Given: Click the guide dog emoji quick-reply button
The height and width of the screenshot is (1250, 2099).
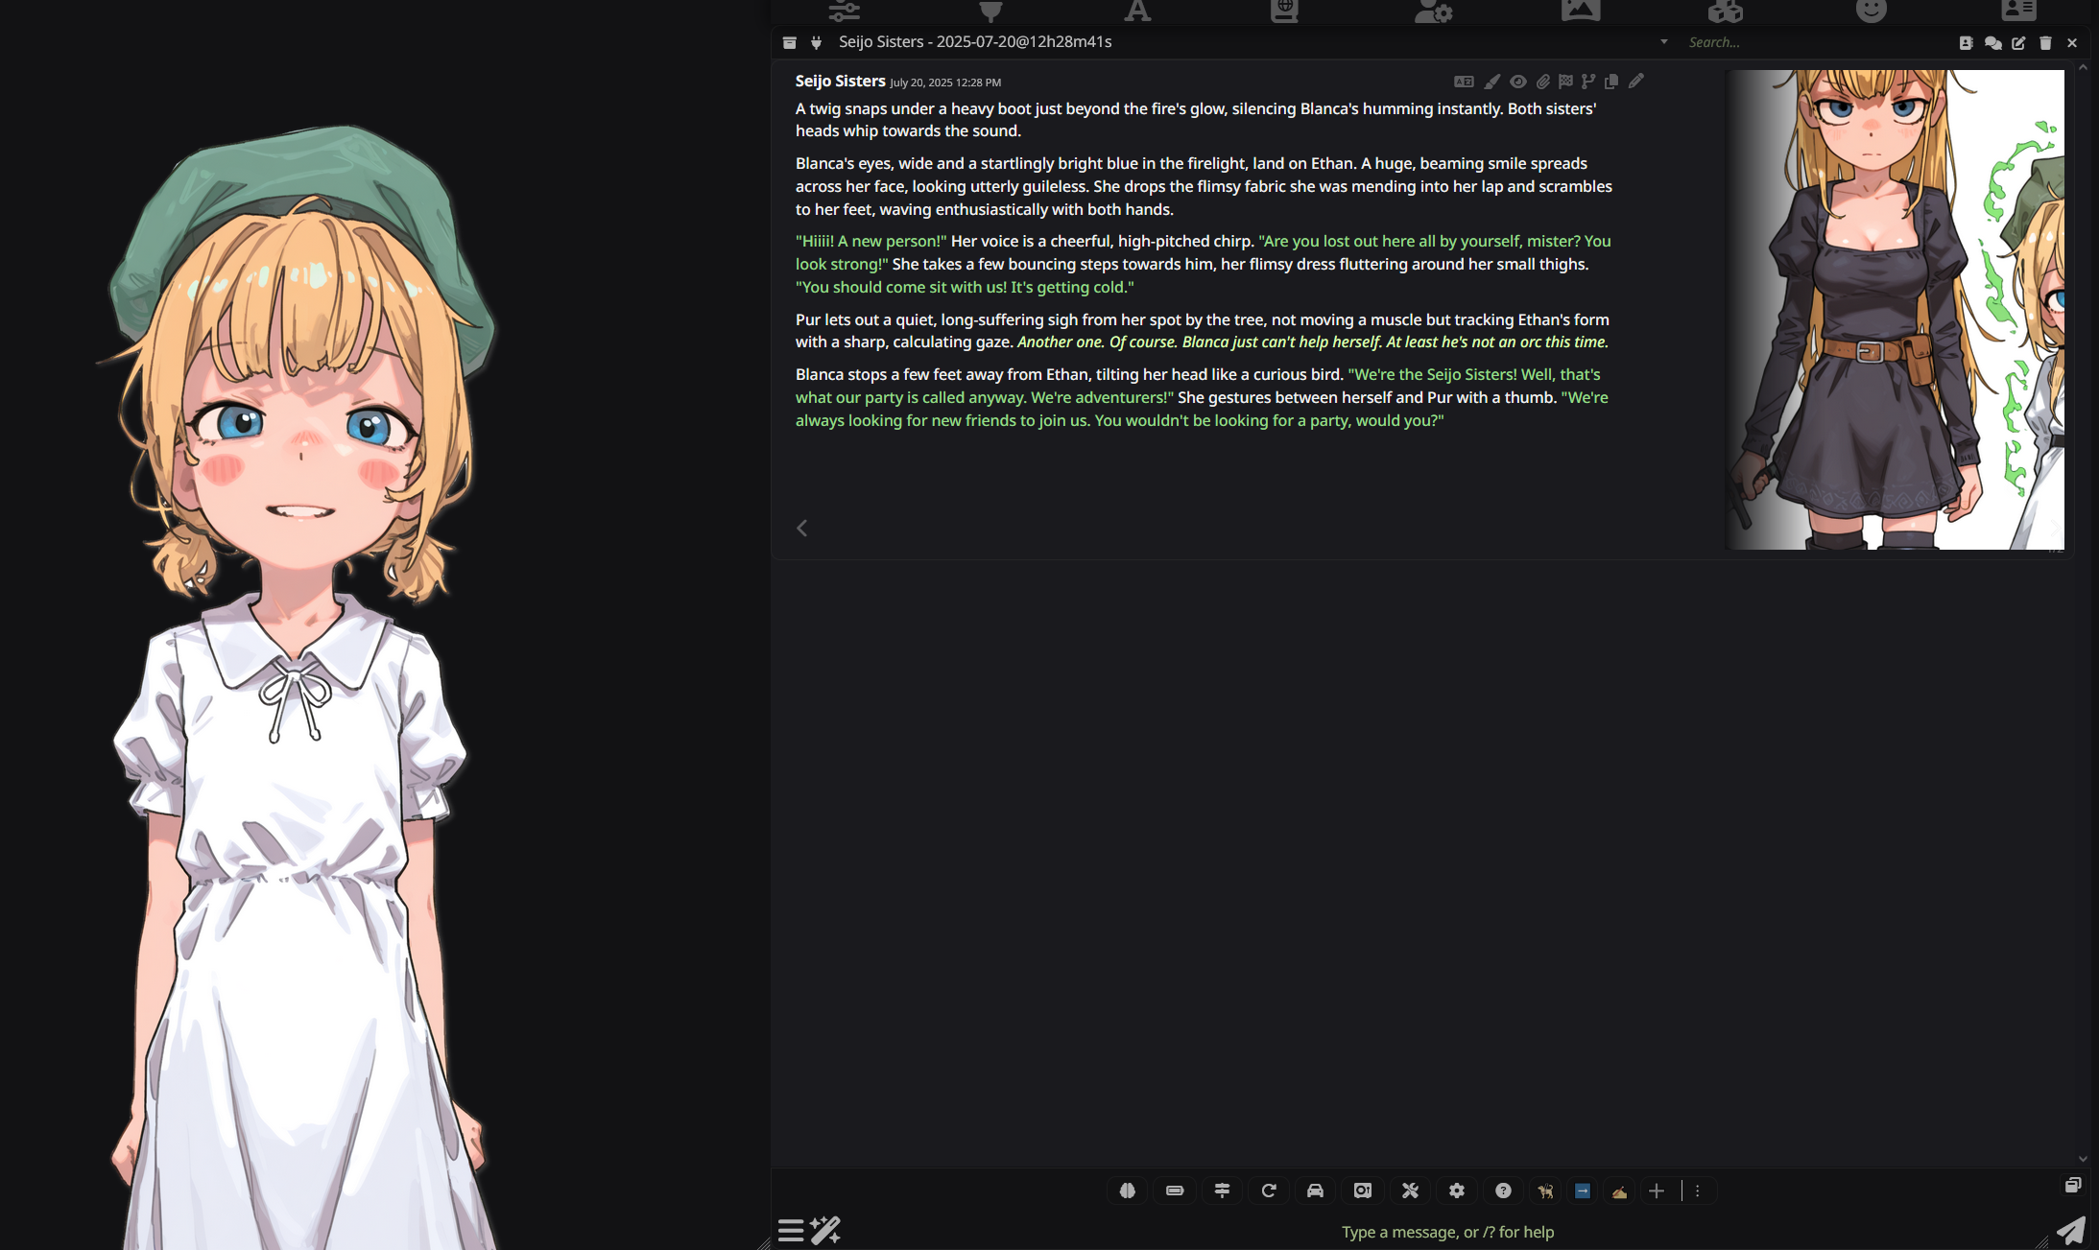Looking at the screenshot, I should 1545,1191.
